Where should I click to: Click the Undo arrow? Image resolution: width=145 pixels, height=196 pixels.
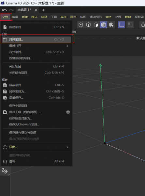tap(5, 10)
